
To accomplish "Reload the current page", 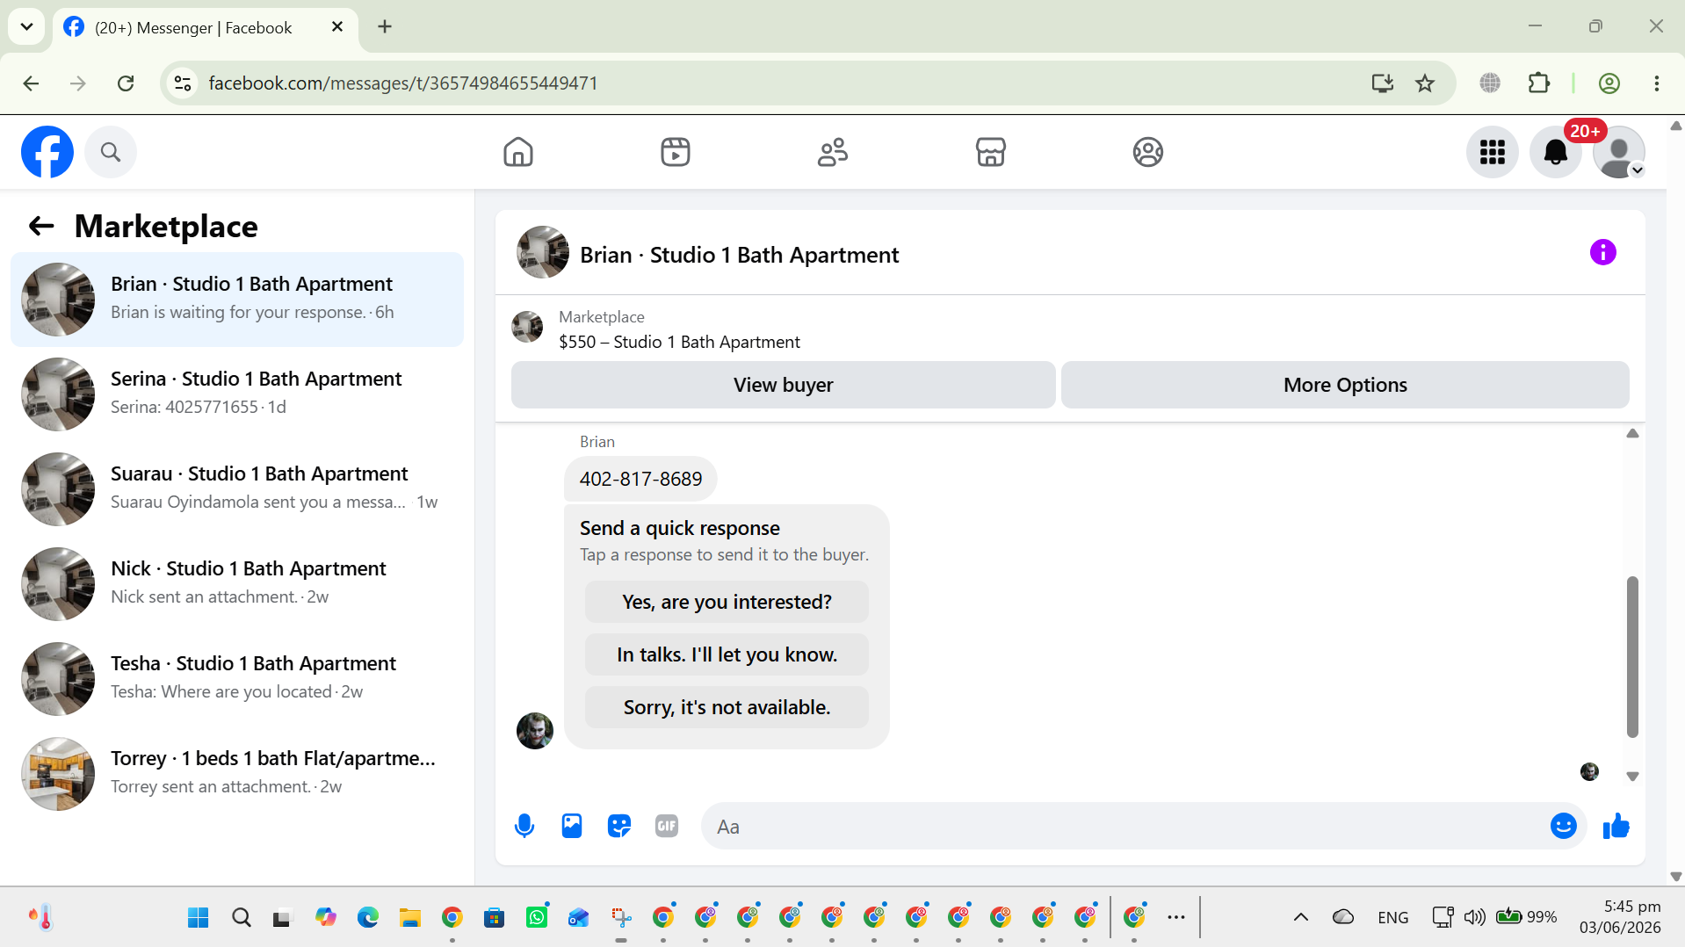I will tap(126, 83).
